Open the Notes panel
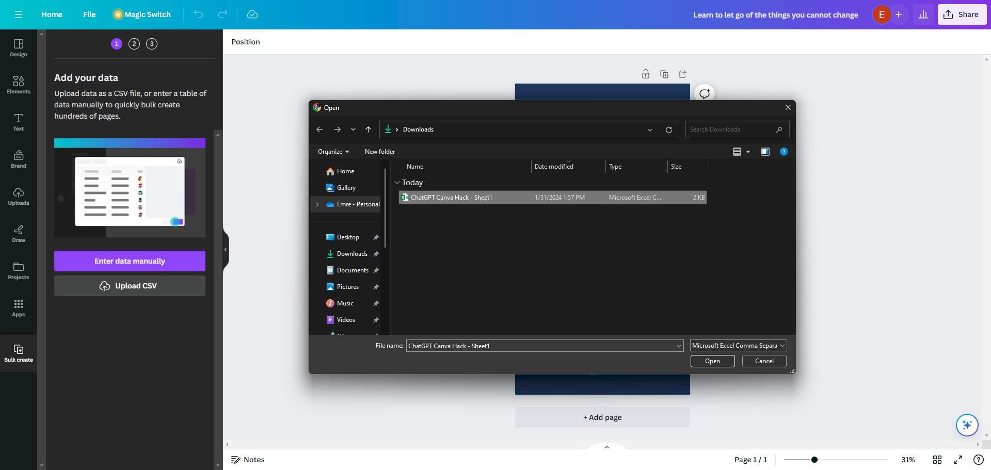This screenshot has width=991, height=470. pyautogui.click(x=248, y=460)
